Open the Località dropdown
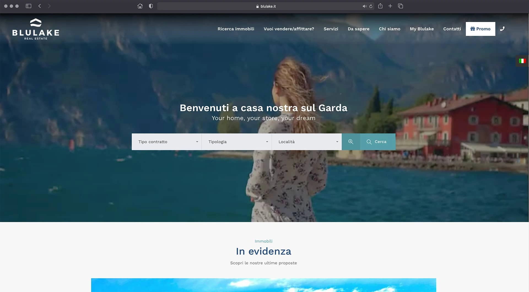 [x=307, y=142]
